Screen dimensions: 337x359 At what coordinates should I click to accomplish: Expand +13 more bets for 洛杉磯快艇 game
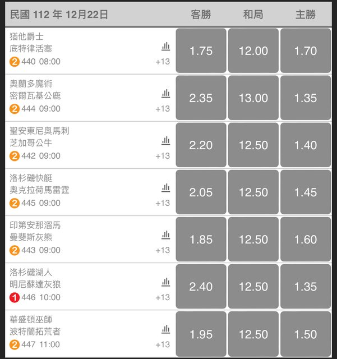[163, 203]
